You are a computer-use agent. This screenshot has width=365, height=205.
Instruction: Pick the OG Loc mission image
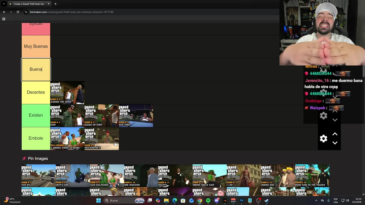(244, 175)
